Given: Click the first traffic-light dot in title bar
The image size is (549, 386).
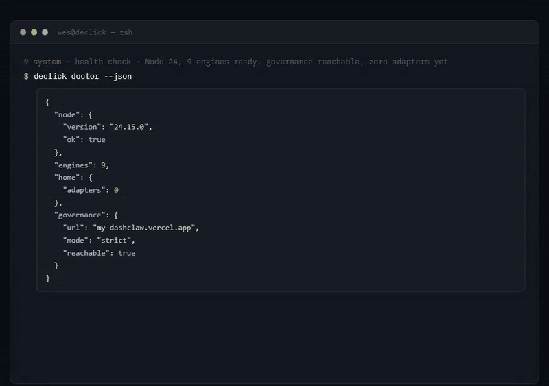Looking at the screenshot, I should pyautogui.click(x=23, y=32).
